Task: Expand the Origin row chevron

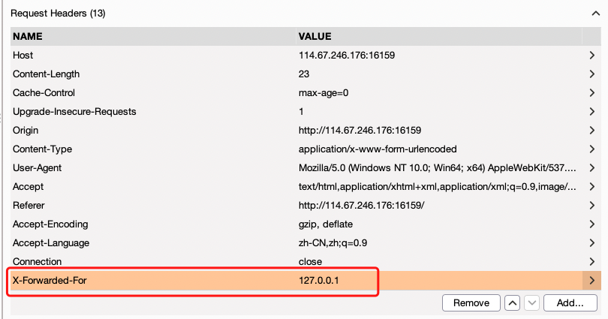Action: click(x=591, y=131)
